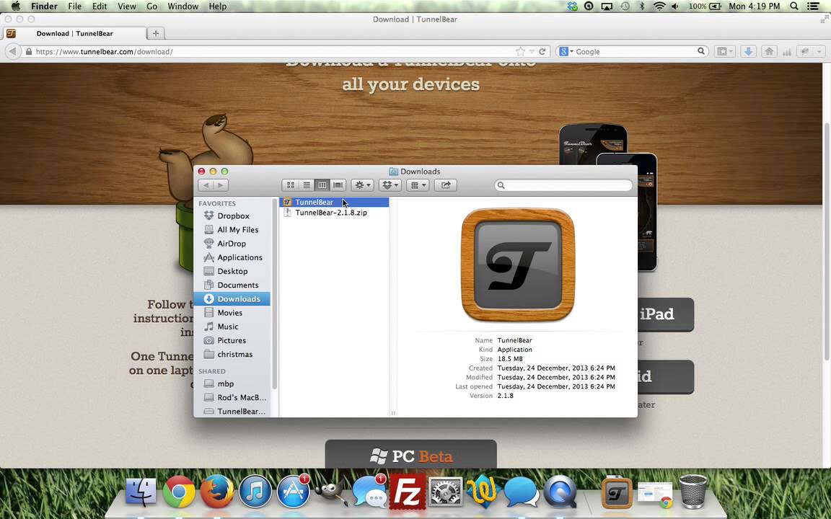Open AirDrop in Finder sidebar
831x519 pixels.
(x=232, y=244)
